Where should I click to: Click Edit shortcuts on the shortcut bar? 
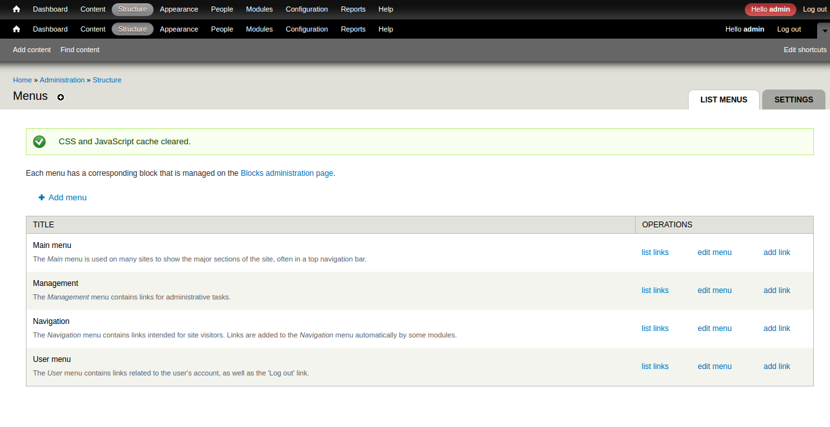tap(805, 50)
